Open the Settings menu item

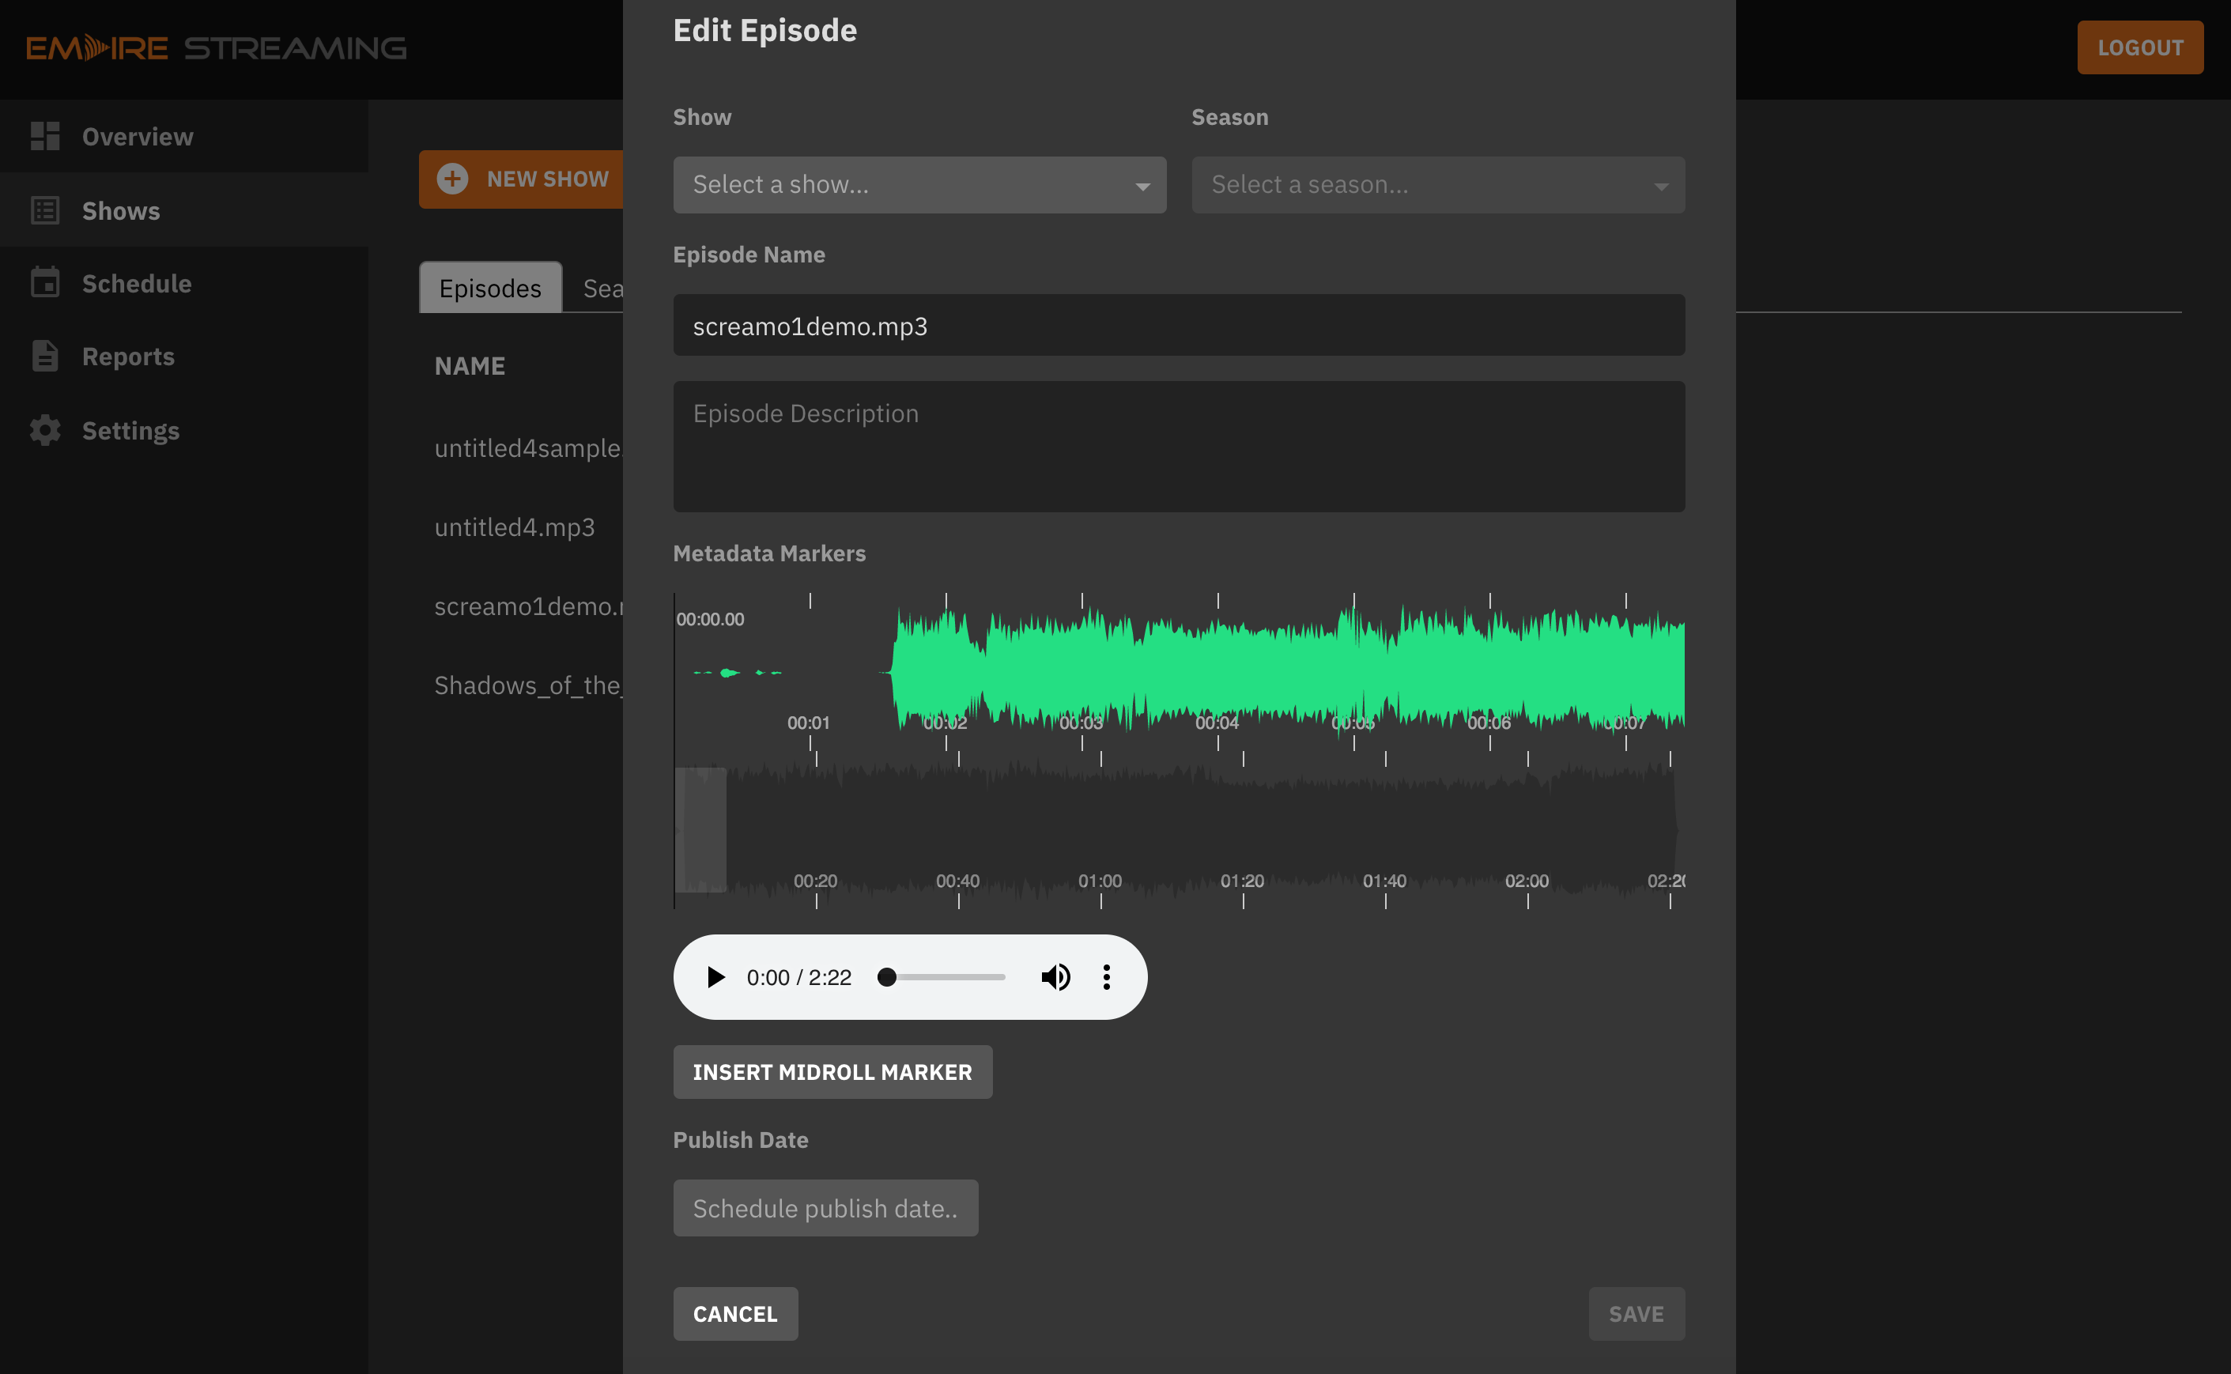(x=130, y=430)
